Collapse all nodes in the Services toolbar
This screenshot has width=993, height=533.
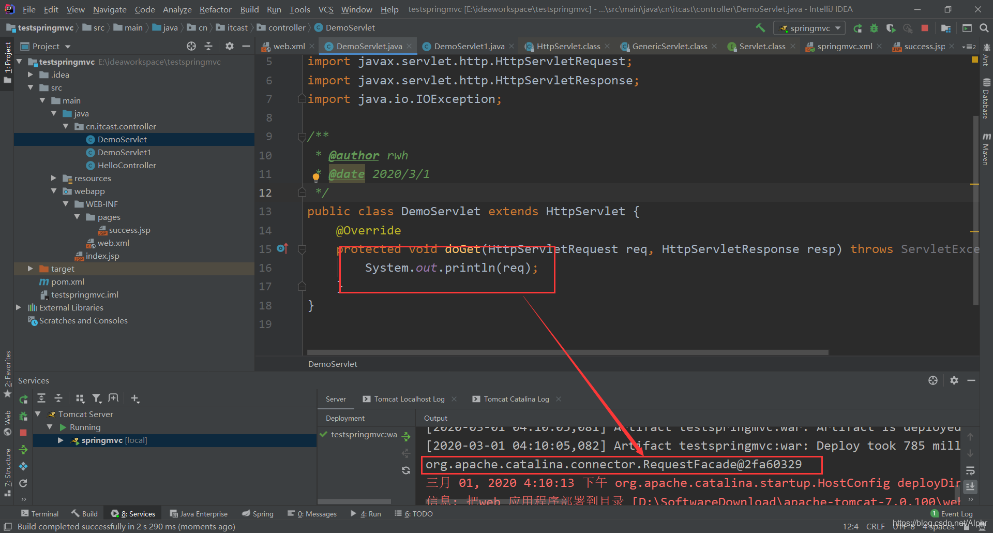(x=58, y=398)
